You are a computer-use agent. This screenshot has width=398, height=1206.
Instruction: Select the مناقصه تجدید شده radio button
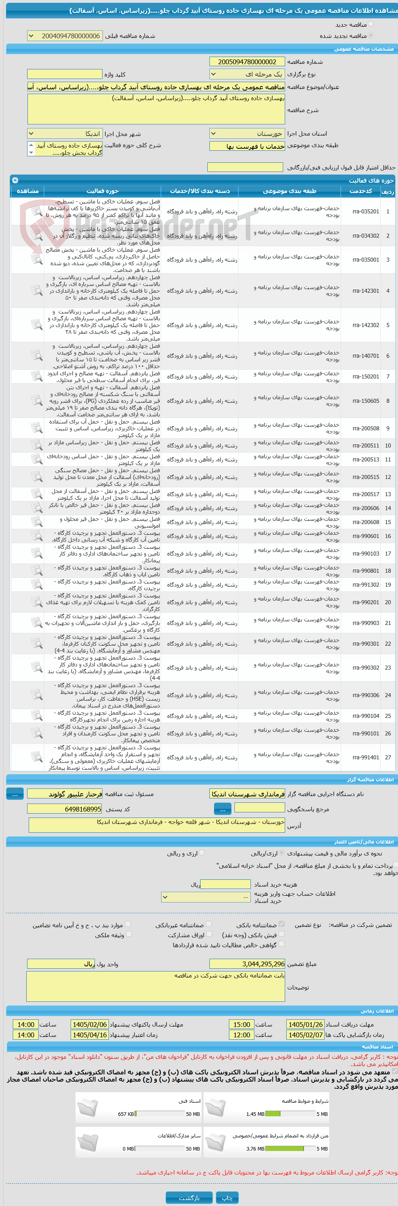point(371,35)
